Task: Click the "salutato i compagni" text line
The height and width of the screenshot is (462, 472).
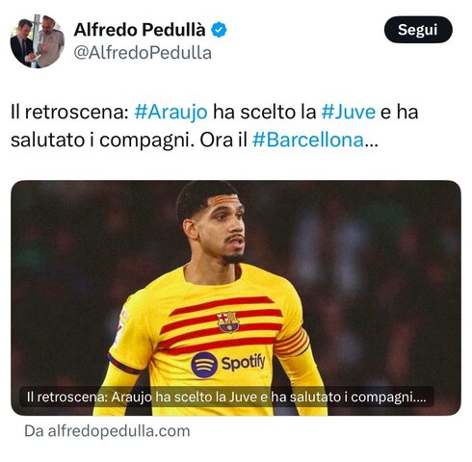Action: coord(102,141)
